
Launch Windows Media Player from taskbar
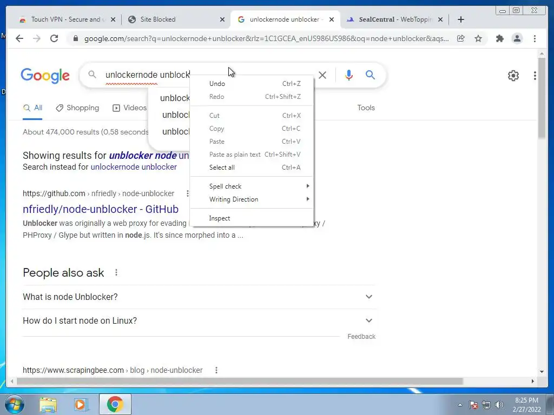pyautogui.click(x=81, y=404)
